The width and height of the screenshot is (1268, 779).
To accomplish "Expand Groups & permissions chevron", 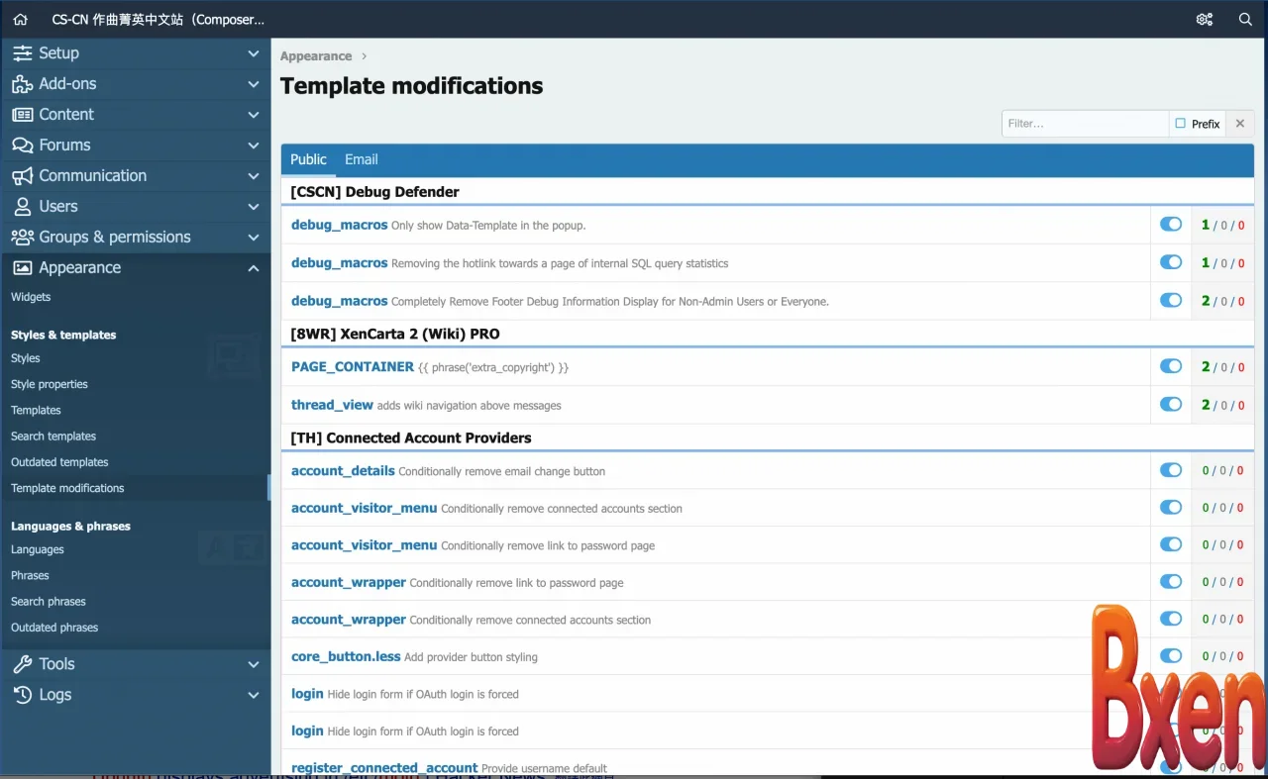I will [x=254, y=238].
